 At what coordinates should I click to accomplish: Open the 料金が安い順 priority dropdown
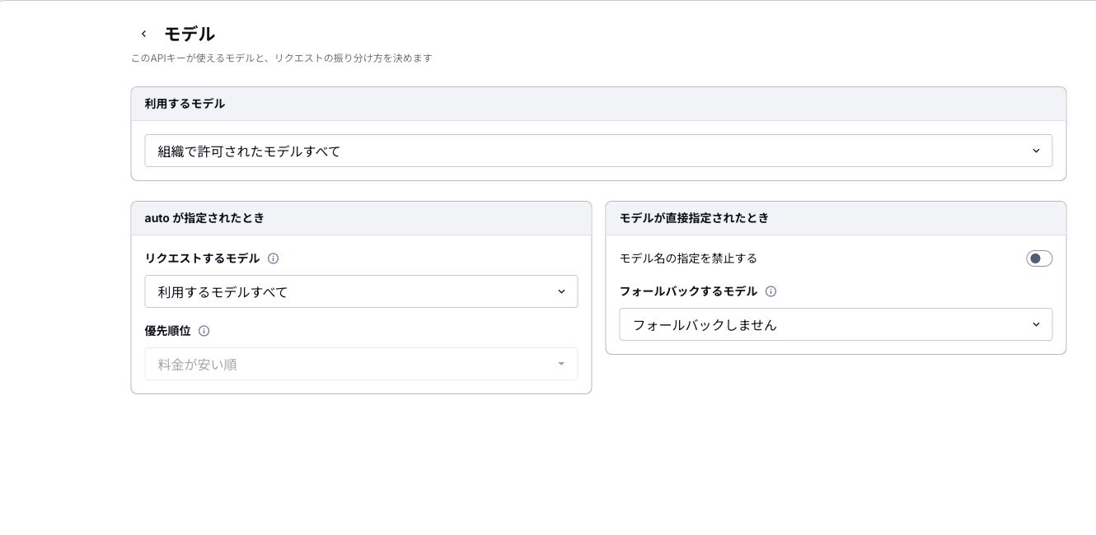click(x=361, y=364)
